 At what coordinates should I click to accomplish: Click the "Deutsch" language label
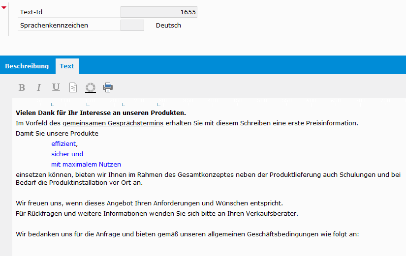(x=168, y=25)
